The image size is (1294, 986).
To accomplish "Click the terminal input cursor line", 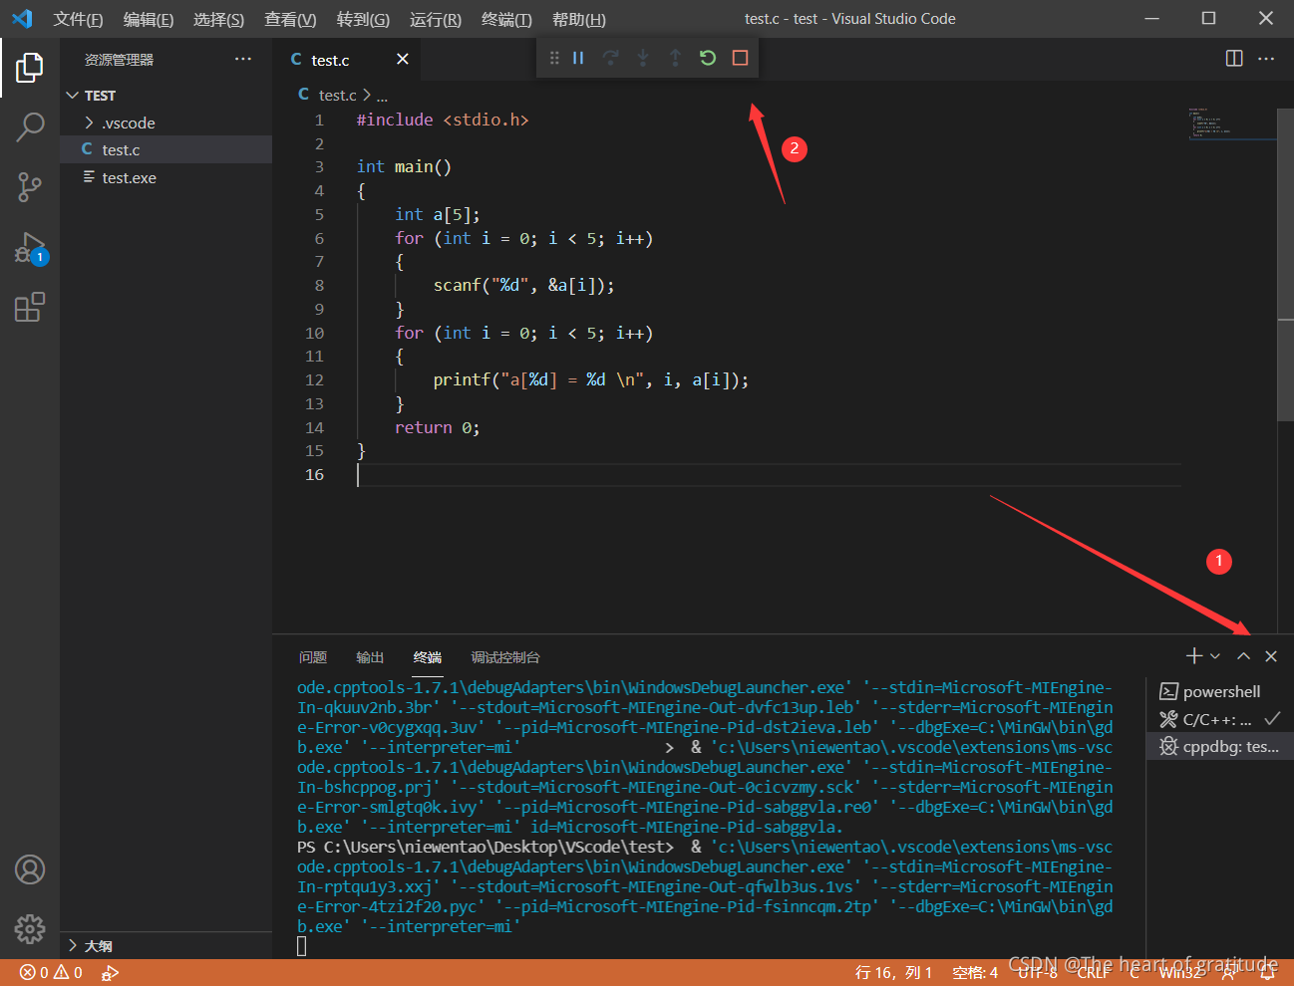I will (x=302, y=946).
